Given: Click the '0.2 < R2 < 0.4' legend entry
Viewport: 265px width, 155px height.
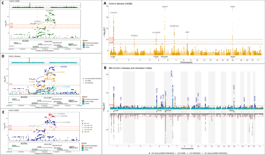Looking at the screenshot, I should (88, 125).
